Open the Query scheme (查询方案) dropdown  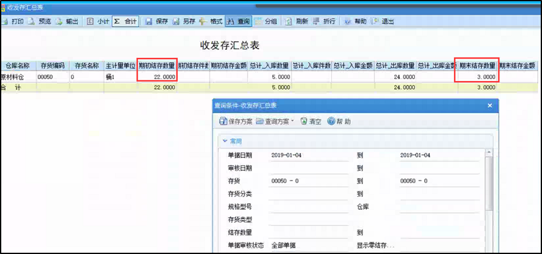275,121
